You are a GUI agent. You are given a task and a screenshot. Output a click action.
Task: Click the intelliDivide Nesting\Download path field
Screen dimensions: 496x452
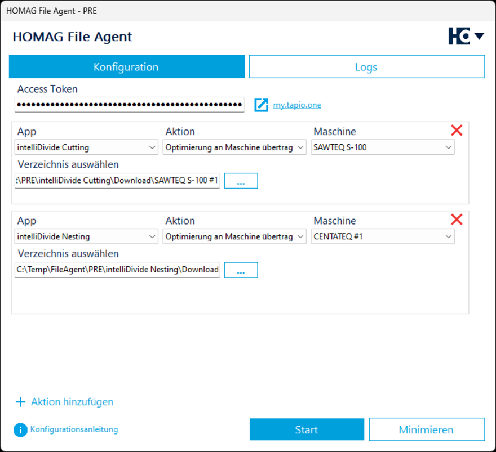pos(117,270)
